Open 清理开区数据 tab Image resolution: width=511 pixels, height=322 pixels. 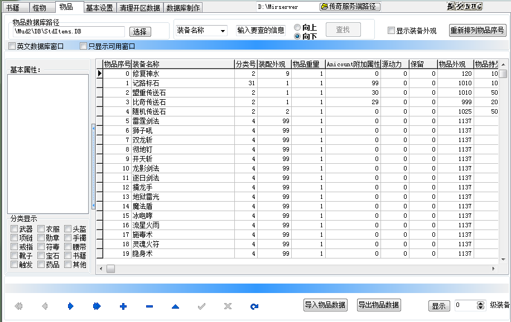point(140,7)
